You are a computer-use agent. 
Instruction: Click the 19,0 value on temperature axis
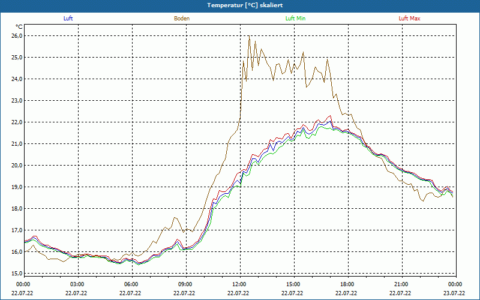pyautogui.click(x=16, y=187)
